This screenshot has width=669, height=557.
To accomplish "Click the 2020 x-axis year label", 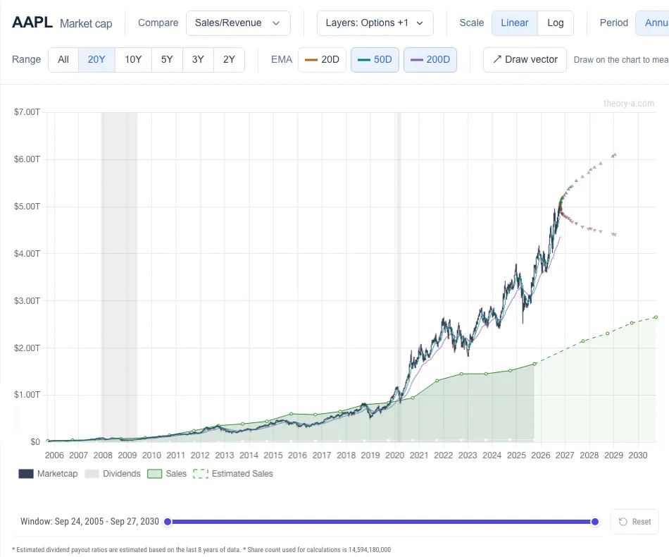I will (x=394, y=455).
